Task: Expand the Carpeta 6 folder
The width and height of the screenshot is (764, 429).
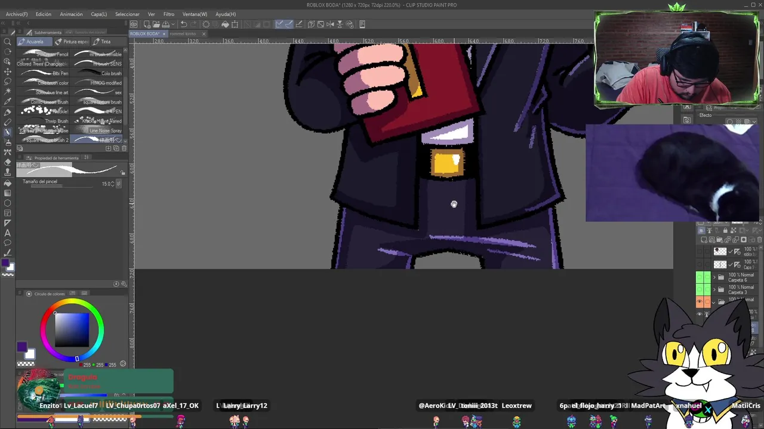Action: (x=714, y=277)
